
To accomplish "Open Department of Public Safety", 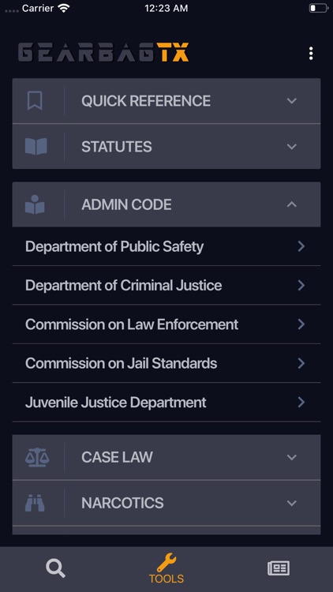I will (166, 246).
